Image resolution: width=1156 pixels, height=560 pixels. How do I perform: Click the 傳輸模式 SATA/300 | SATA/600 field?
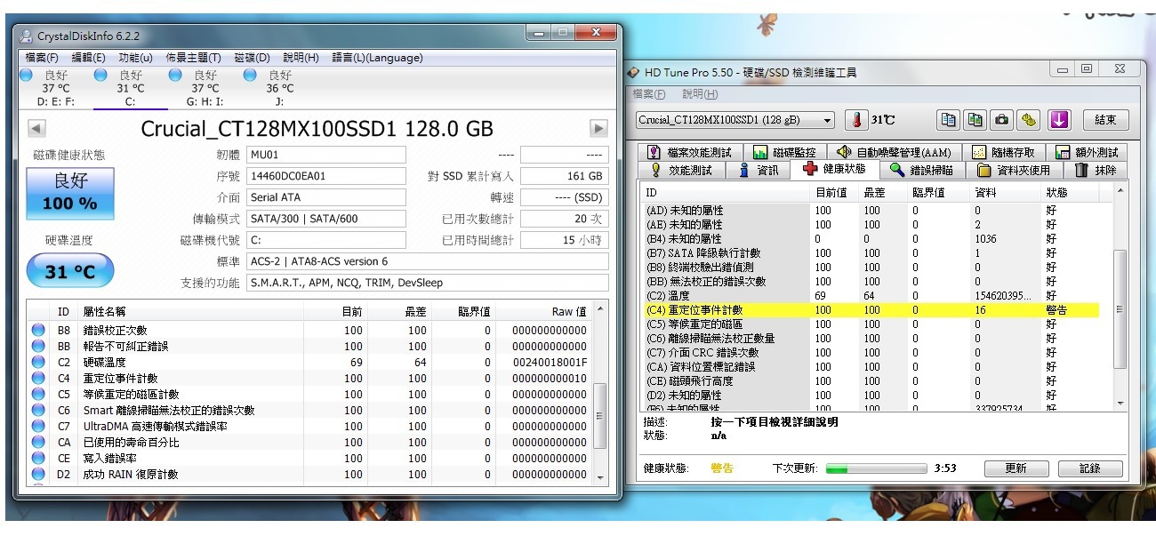pyautogui.click(x=325, y=219)
